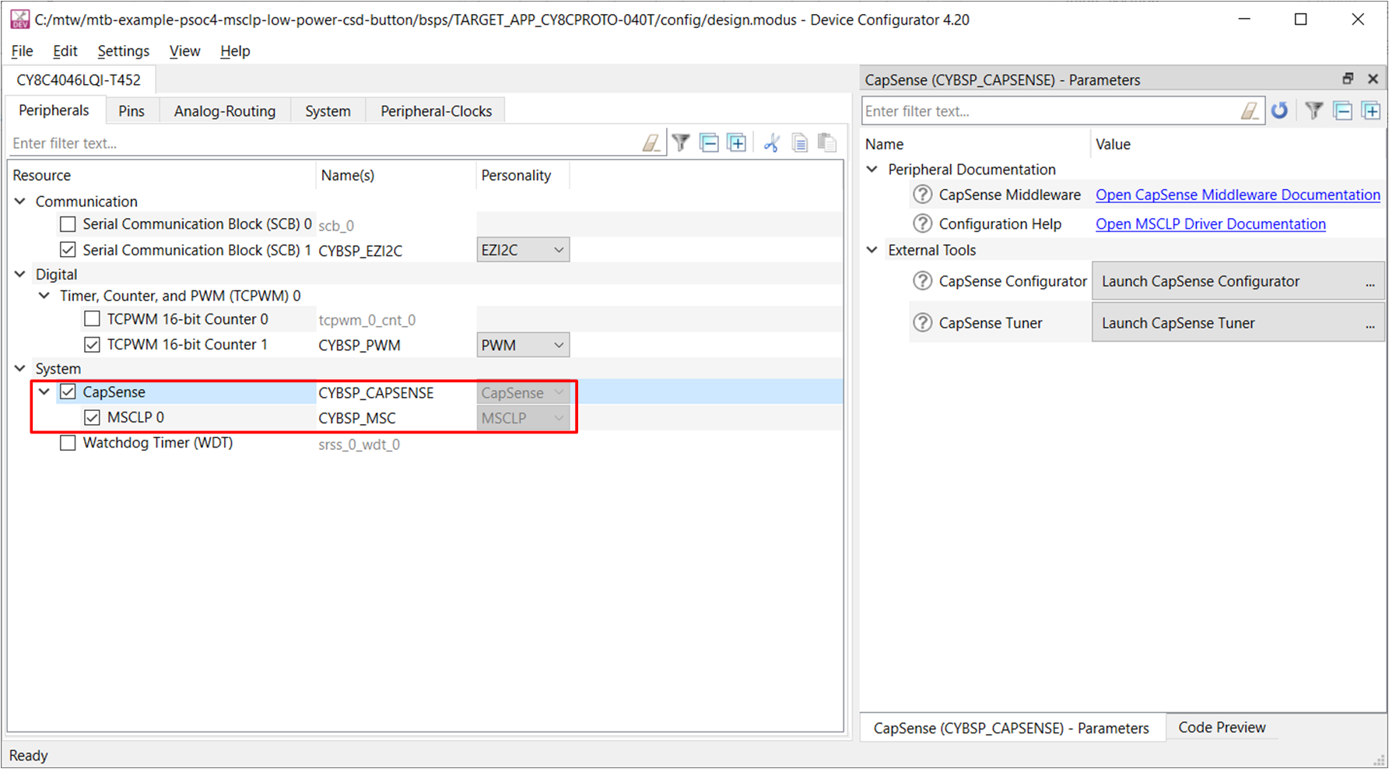The height and width of the screenshot is (769, 1389).
Task: Uncheck Serial Communication Block (SCB) 1
Action: tap(68, 250)
